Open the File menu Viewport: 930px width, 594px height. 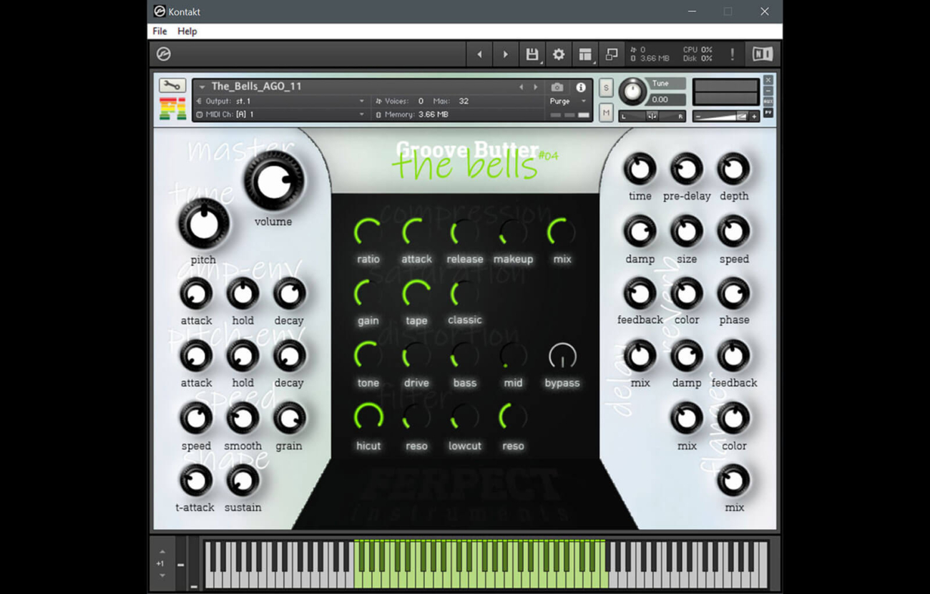coord(160,31)
